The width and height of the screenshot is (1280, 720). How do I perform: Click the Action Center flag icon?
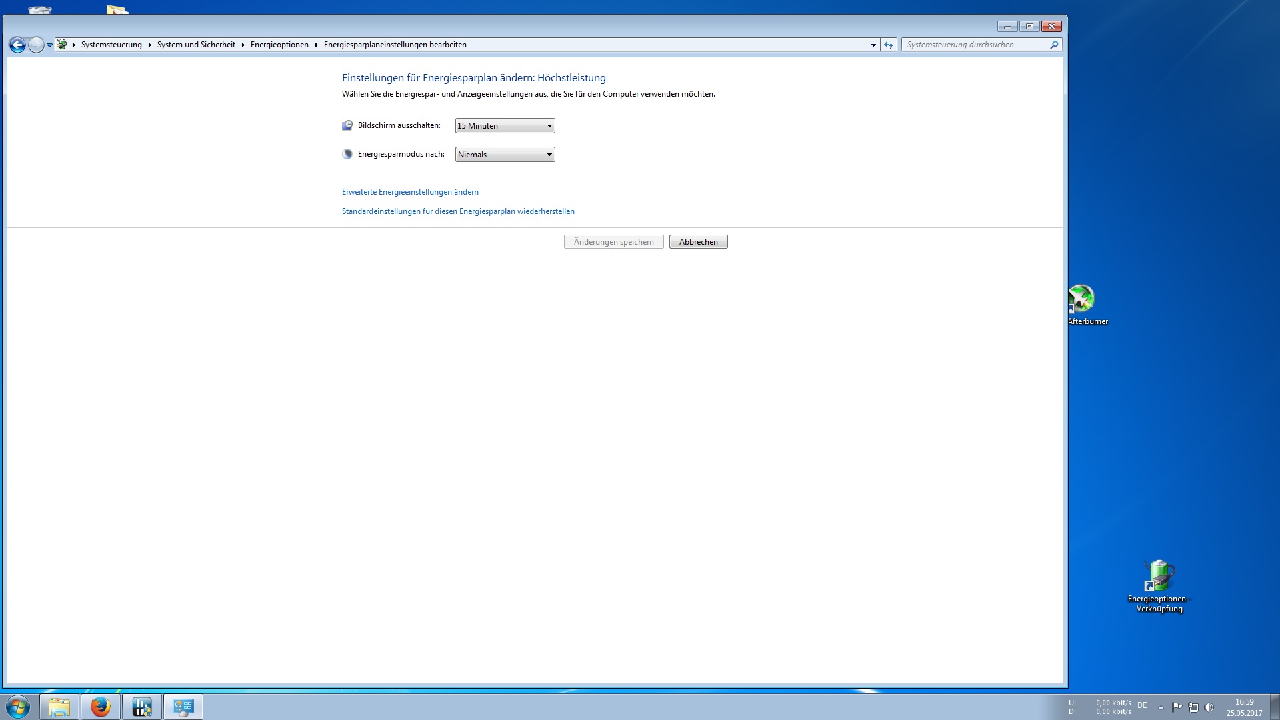coord(1177,707)
